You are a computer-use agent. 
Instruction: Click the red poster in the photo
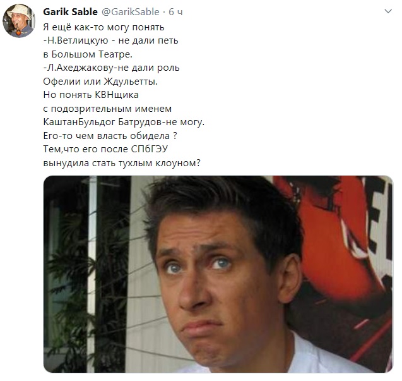tap(333, 244)
